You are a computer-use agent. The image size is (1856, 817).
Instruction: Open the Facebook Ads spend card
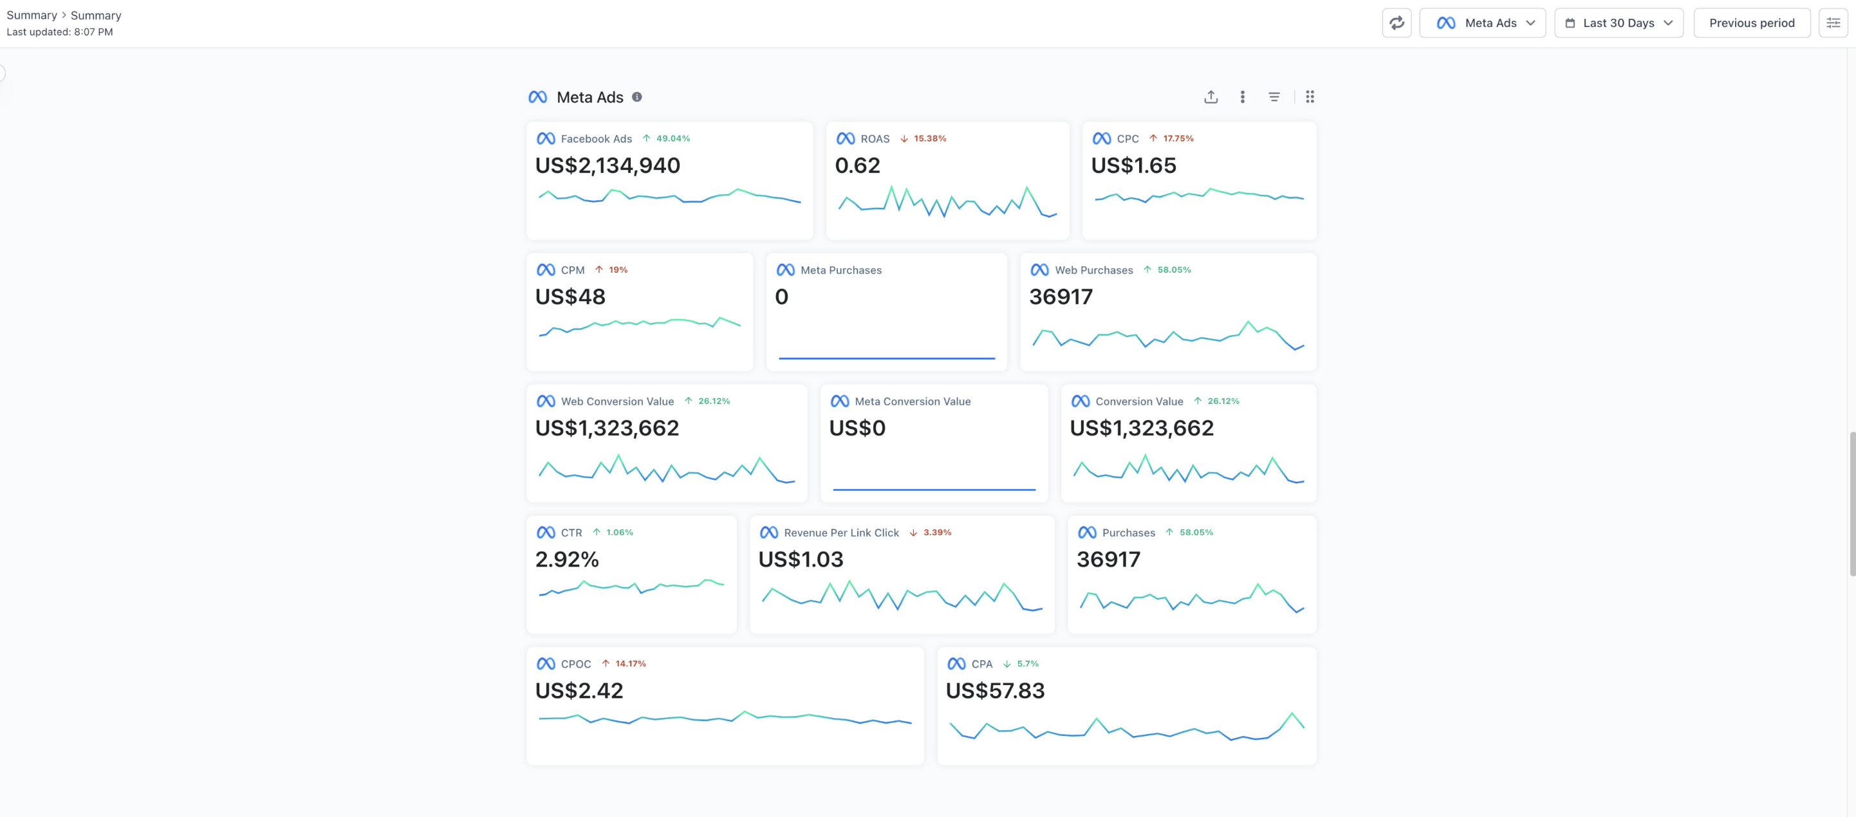coord(669,180)
